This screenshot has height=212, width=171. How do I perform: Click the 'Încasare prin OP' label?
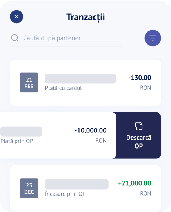65,194
